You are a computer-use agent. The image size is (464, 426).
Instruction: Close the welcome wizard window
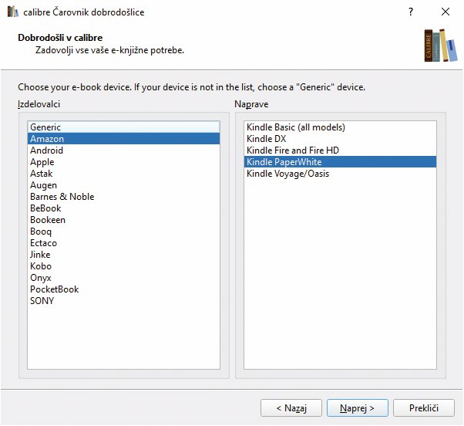[x=445, y=12]
